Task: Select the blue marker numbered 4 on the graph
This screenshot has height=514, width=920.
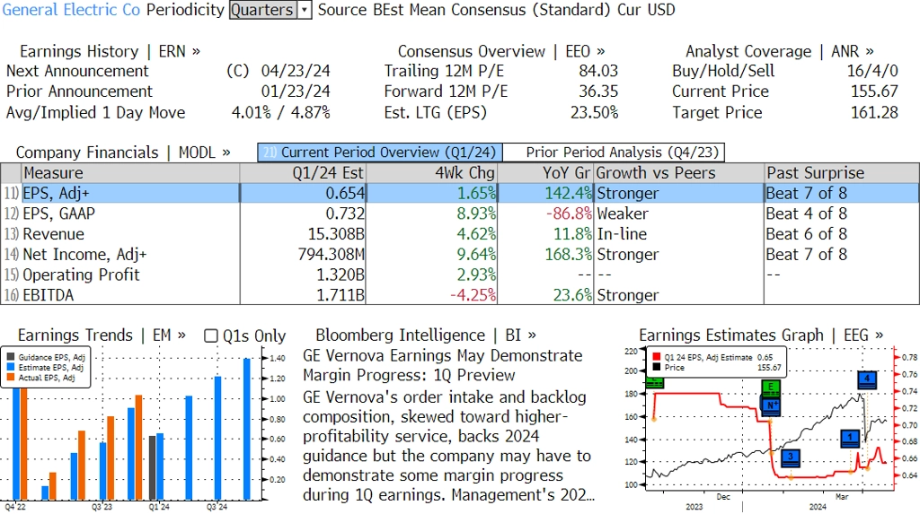Action: 867,379
